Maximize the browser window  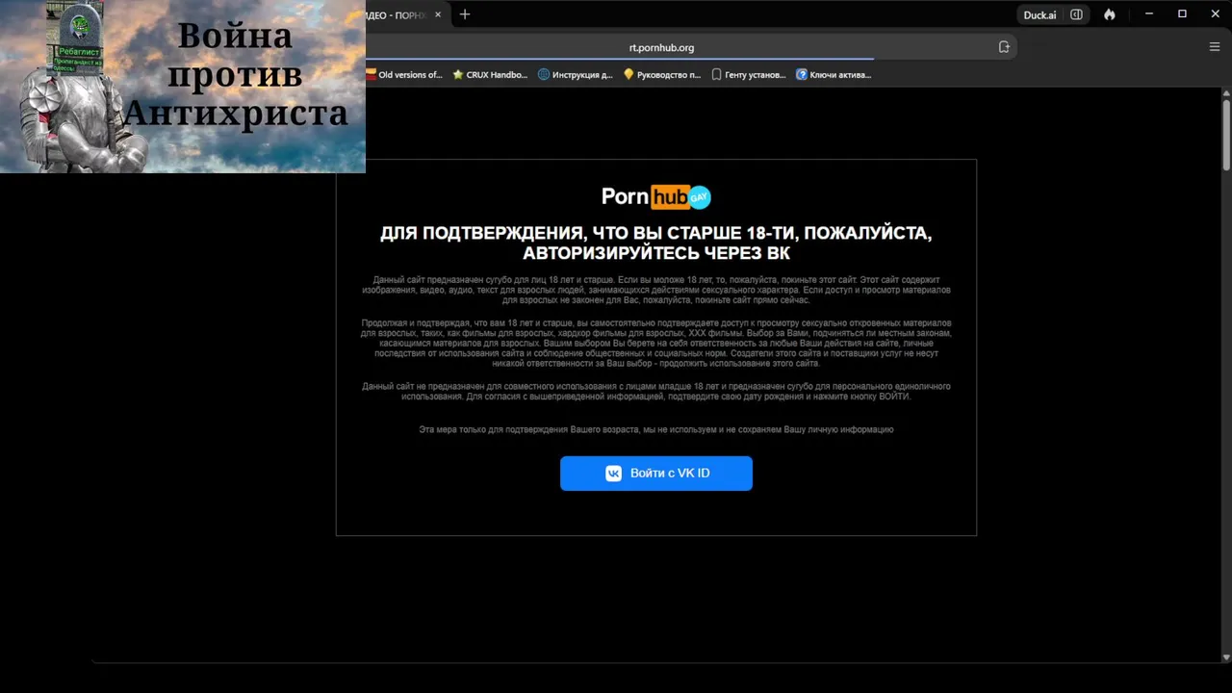tap(1182, 14)
